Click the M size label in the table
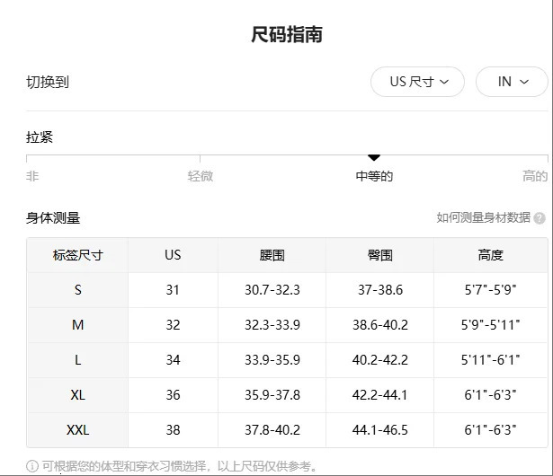 [78, 325]
